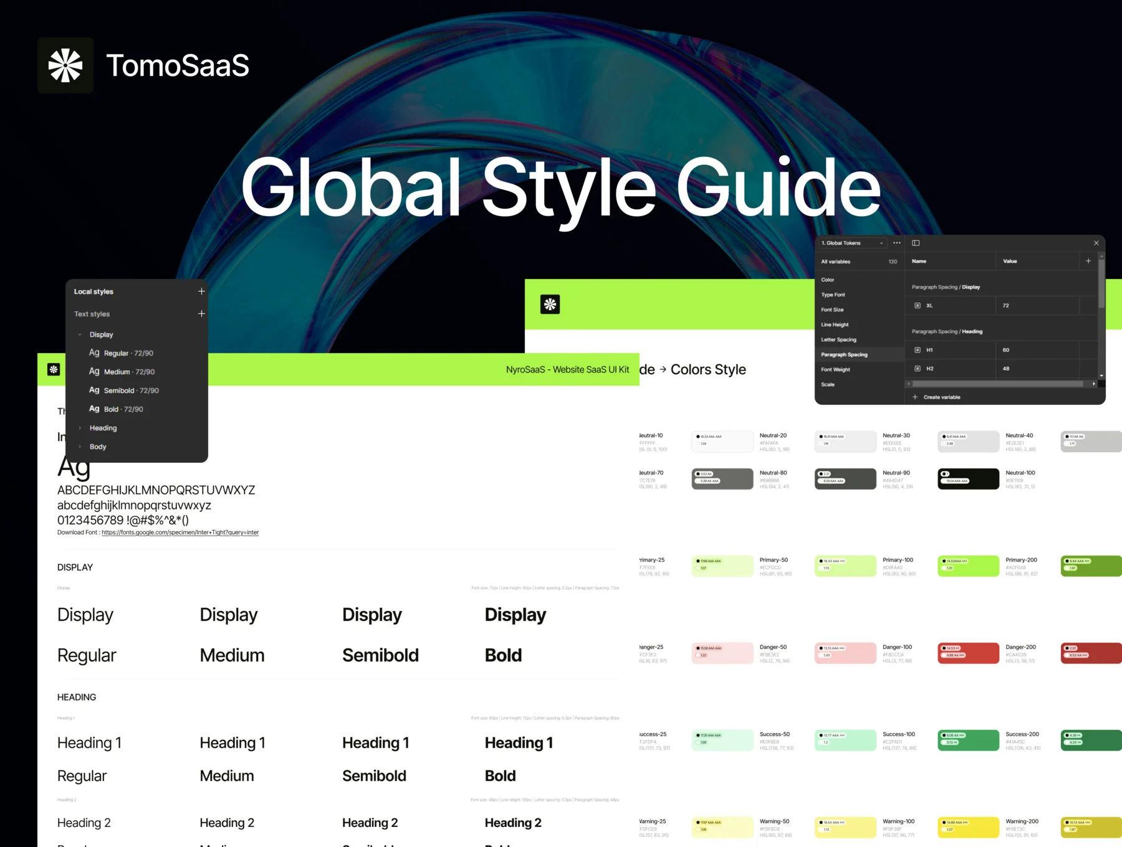Select the Color variable group
This screenshot has width=1122, height=847.
(859, 280)
